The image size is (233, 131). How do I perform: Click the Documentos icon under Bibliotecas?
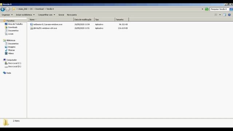pyautogui.click(x=6, y=44)
